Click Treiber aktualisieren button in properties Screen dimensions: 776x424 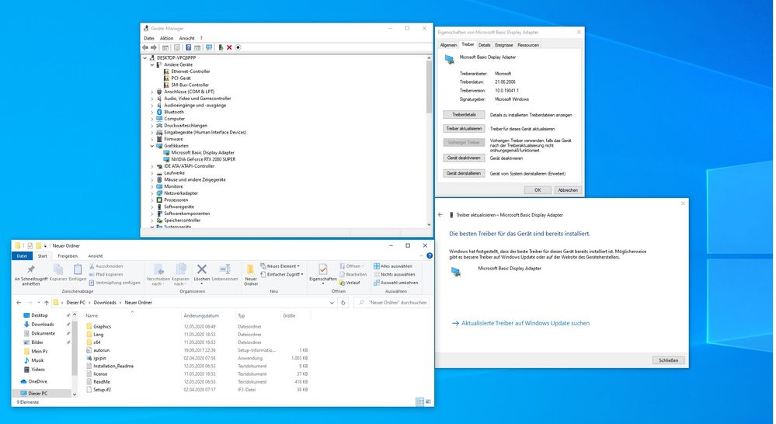click(464, 129)
